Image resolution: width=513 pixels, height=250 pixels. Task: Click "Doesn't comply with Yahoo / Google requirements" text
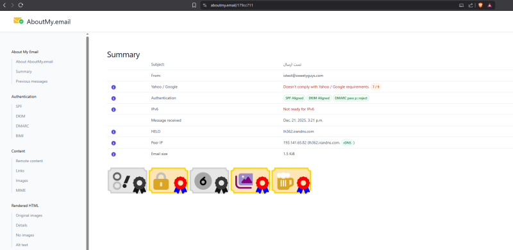pos(326,87)
